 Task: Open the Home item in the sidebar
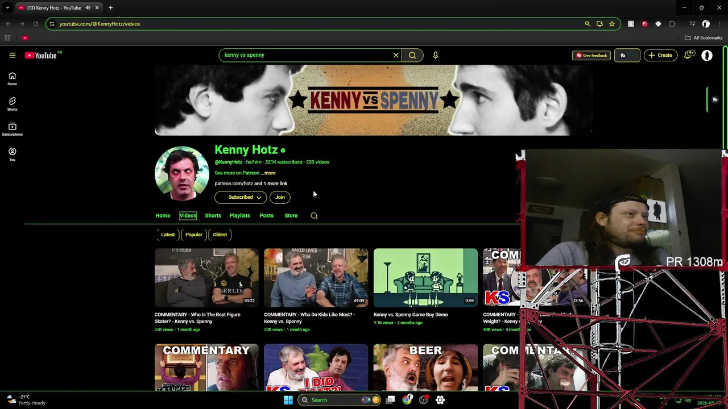(12, 79)
